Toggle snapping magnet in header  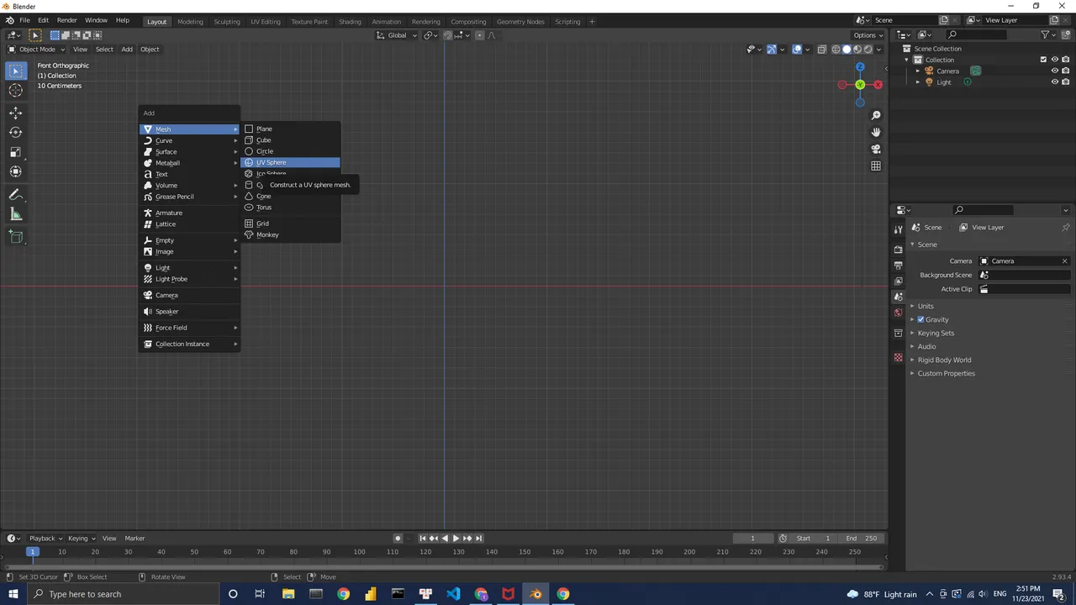coord(447,35)
